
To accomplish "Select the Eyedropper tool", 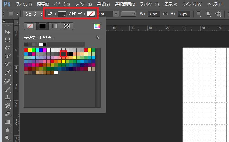I will [x=8, y=73].
